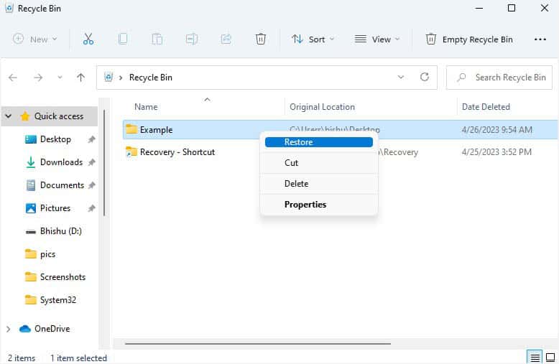The height and width of the screenshot is (364, 559).
Task: Click pin icon next to Documents
Action: tap(92, 185)
